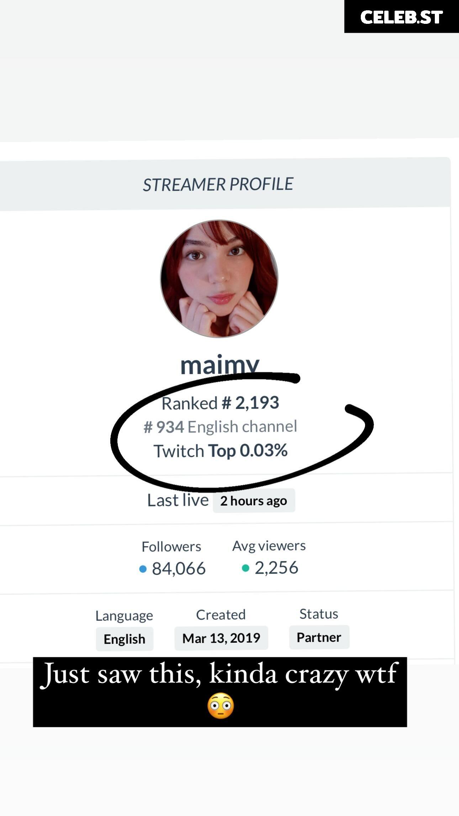459x816 pixels.
Task: Click the Status column label
Action: pos(319,614)
